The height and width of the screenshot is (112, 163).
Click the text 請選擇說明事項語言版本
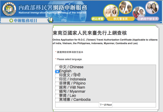(70, 52)
